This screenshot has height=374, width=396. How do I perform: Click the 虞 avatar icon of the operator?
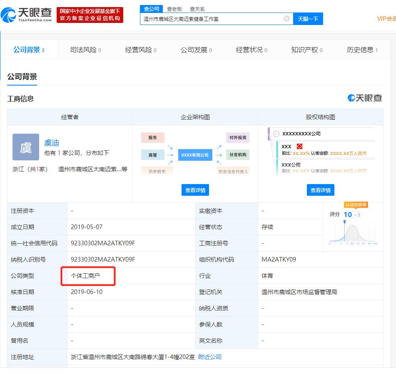25,147
